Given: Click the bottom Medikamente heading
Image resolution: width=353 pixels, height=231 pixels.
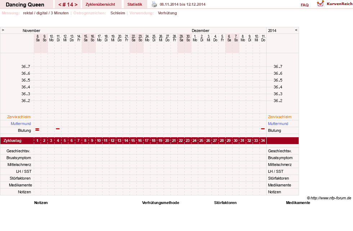Looking at the screenshot, I should 298,203.
